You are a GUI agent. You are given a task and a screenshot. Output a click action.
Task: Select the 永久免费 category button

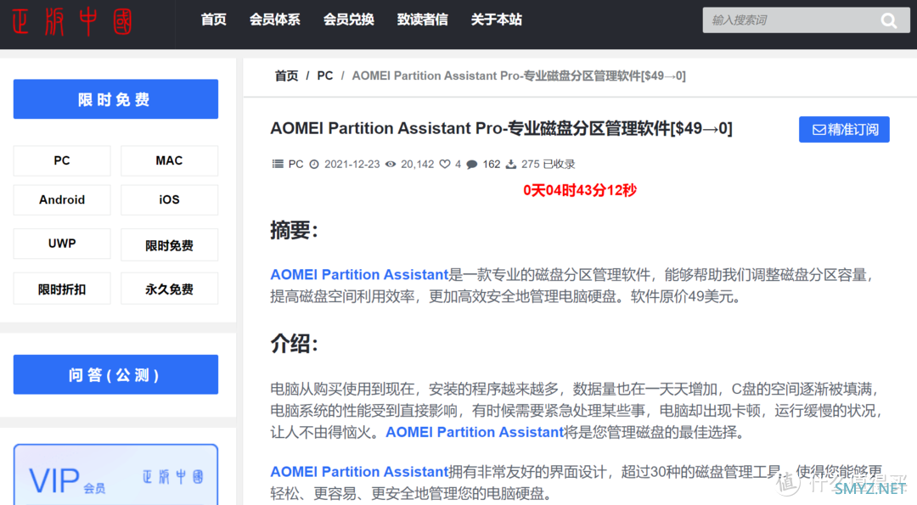tap(169, 289)
